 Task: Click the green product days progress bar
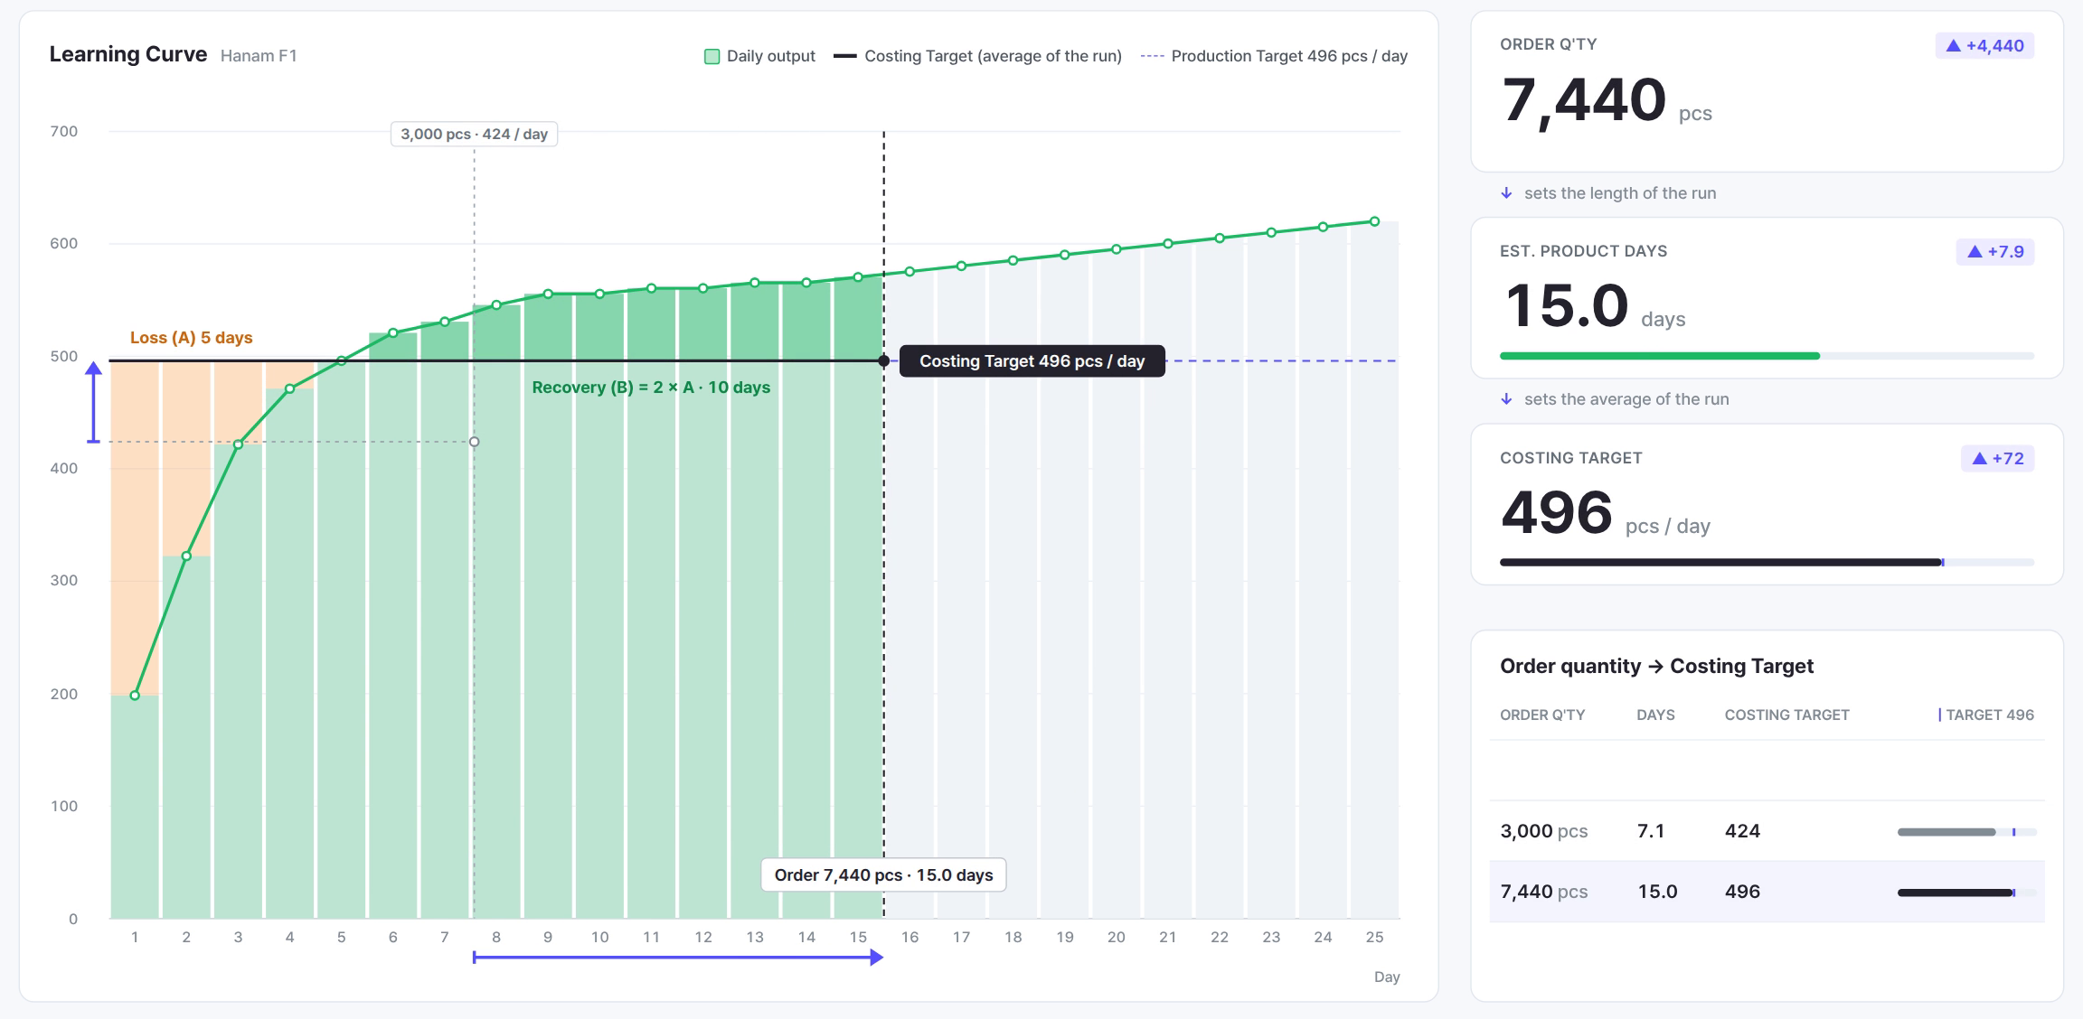pyautogui.click(x=1660, y=356)
